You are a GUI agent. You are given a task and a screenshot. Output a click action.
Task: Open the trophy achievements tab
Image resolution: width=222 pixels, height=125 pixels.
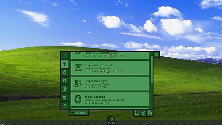pos(65,89)
